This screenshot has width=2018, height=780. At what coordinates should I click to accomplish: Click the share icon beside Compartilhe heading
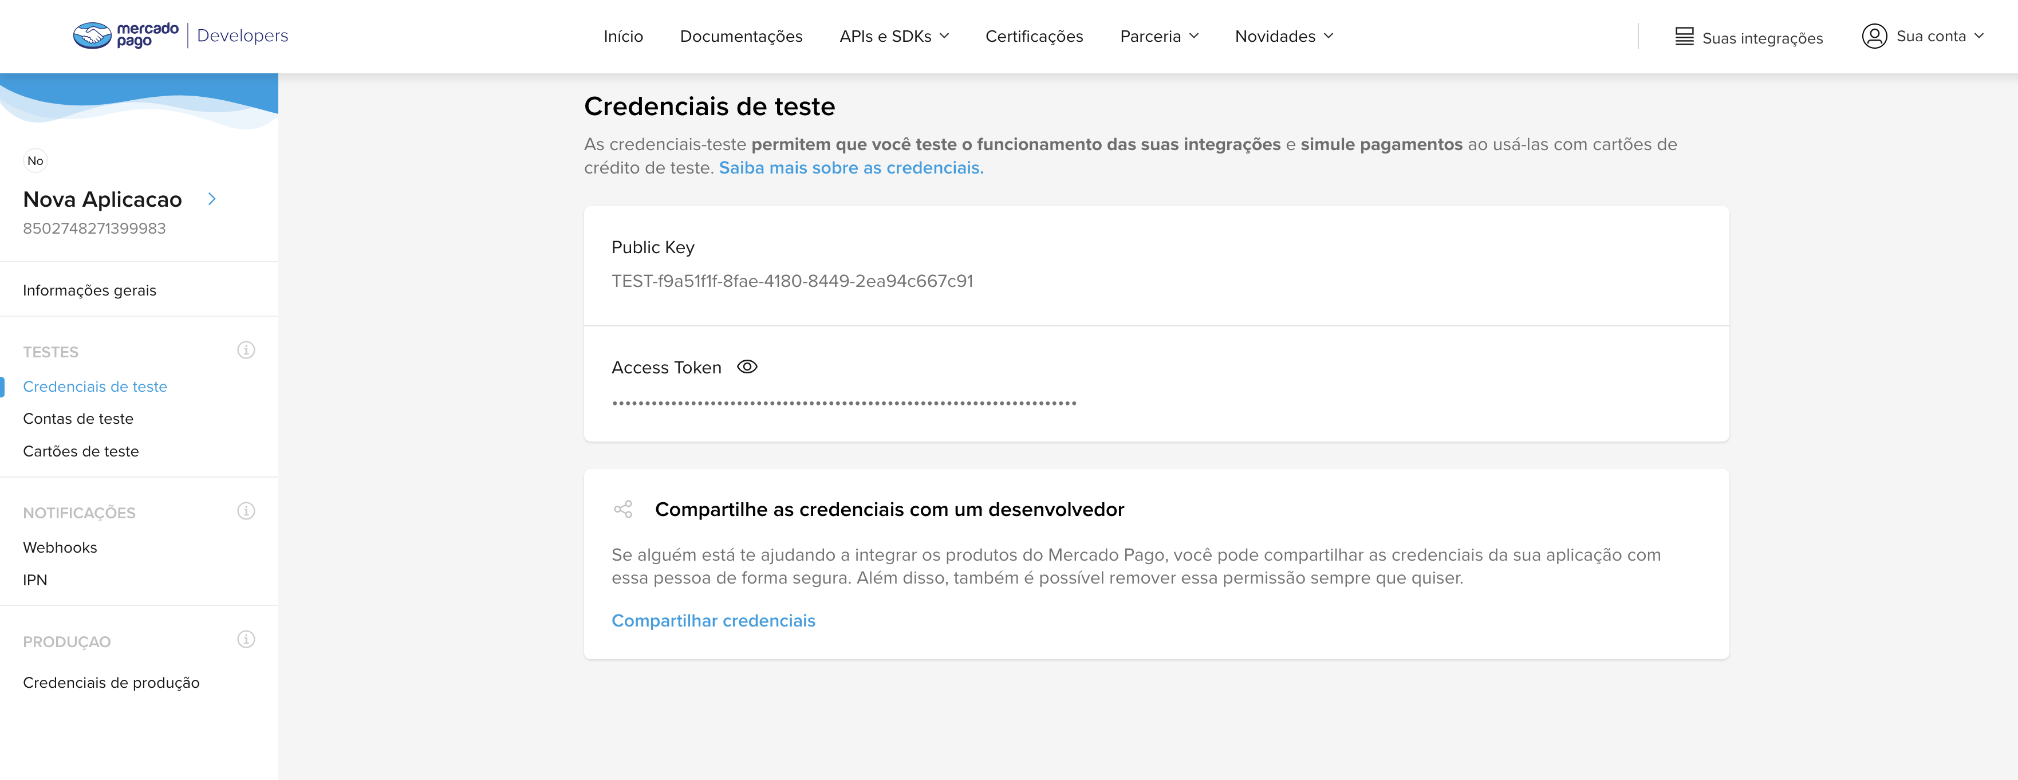[623, 510]
